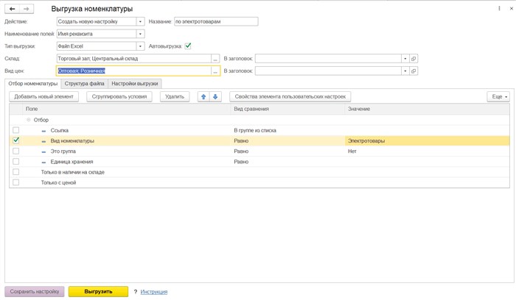Click Добавить новый элемент button
This screenshot has width=516, height=300.
43,96
